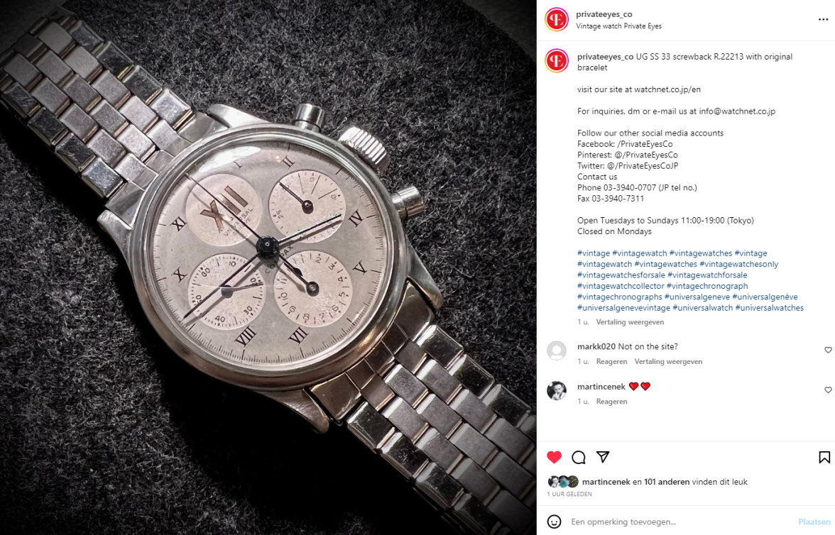Open the comment bubble icon
This screenshot has height=535, width=835.
[x=578, y=457]
